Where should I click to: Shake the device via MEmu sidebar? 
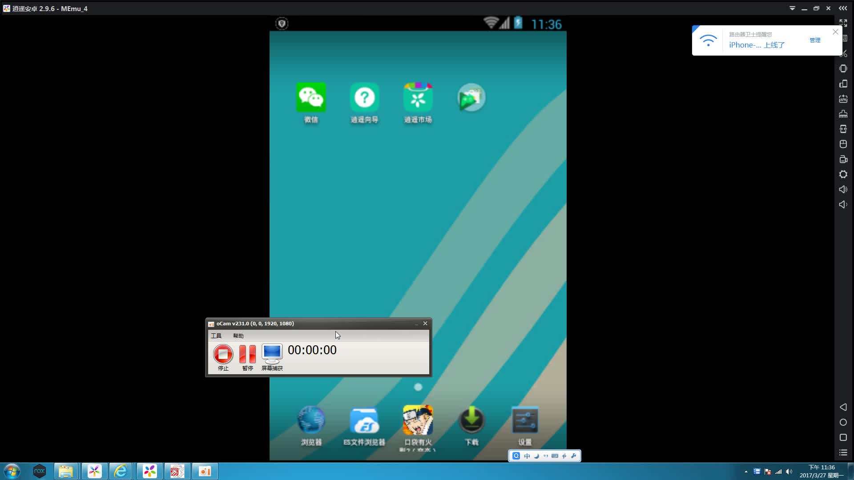point(843,68)
